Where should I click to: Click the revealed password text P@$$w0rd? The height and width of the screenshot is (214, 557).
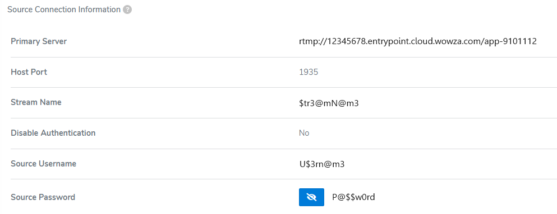(354, 197)
